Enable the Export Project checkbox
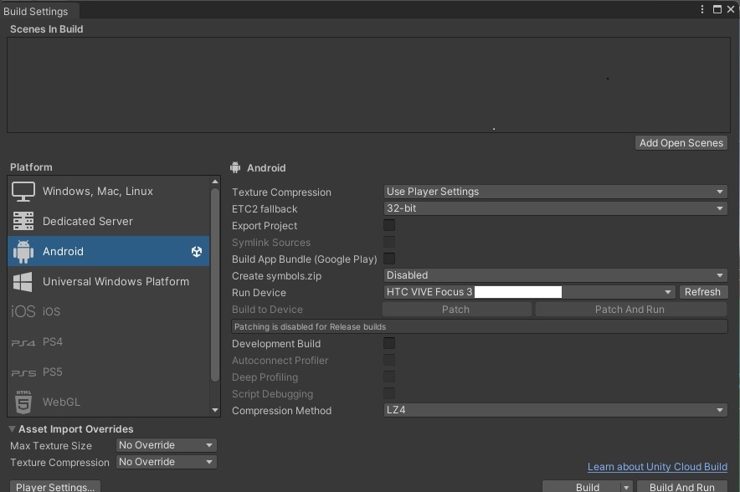This screenshot has width=740, height=492. (x=389, y=225)
